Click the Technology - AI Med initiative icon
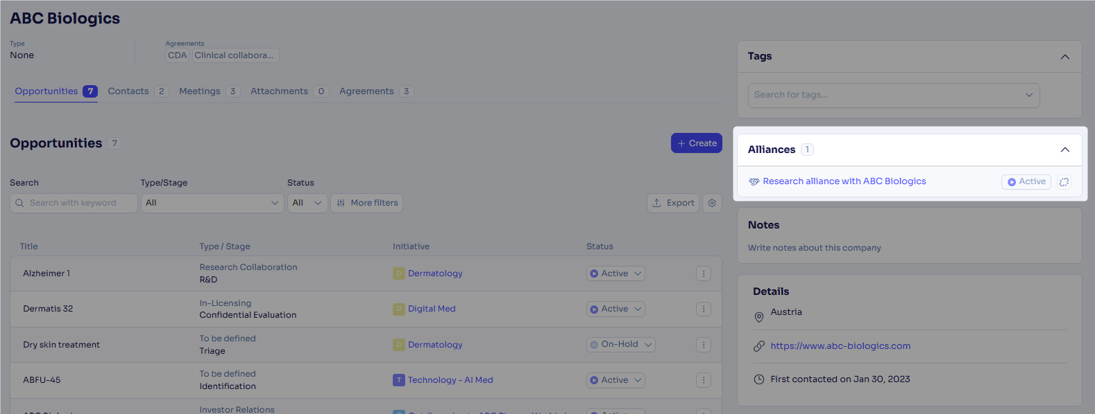 (399, 380)
